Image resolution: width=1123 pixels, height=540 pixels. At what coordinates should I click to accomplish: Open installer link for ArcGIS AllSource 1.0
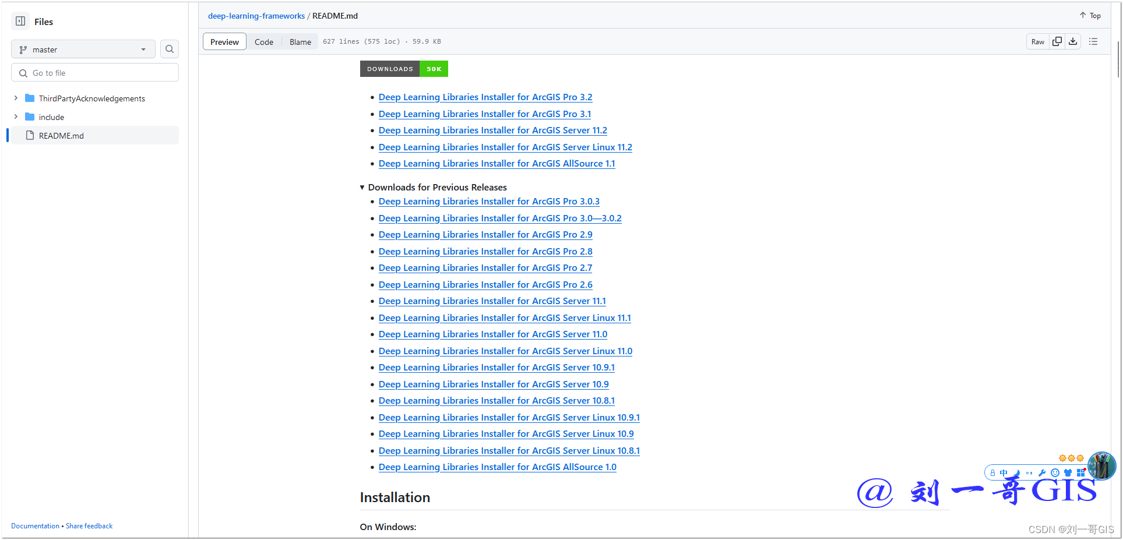[498, 467]
